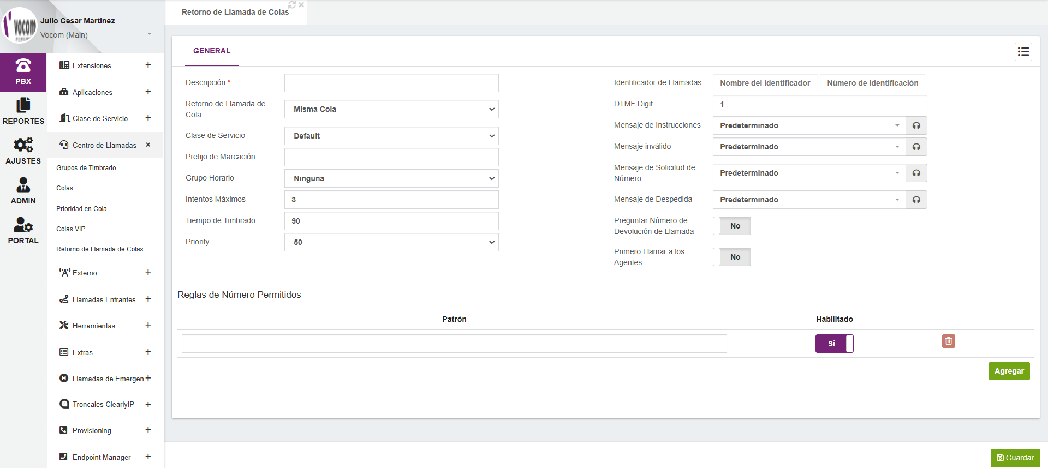The width and height of the screenshot is (1048, 468).
Task: Open the list view icon top right
Action: [x=1023, y=52]
